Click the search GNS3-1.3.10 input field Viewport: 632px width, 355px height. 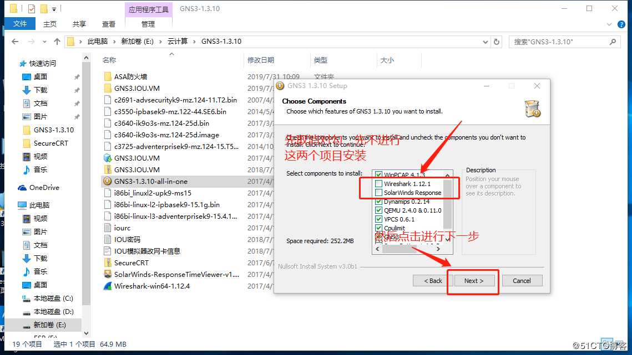[x=559, y=42]
